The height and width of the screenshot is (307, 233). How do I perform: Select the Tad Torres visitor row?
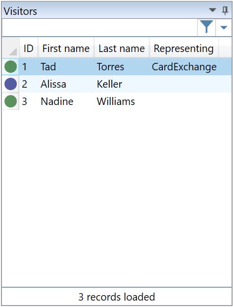coord(125,66)
